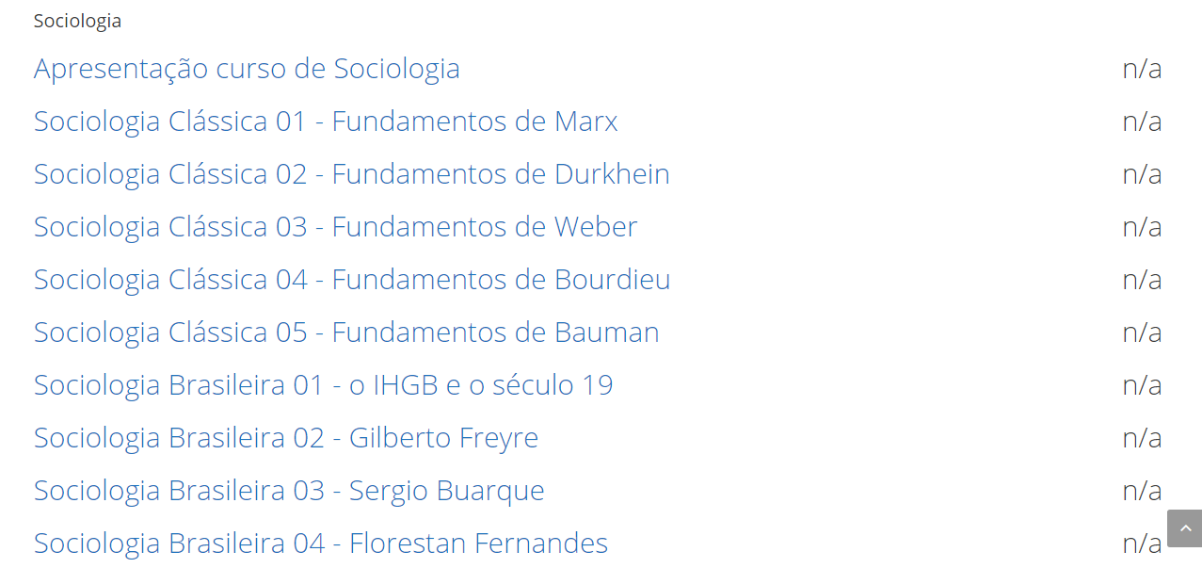Click n/a value in Fundamentos de Marx row
1202x568 pixels.
pyautogui.click(x=1142, y=122)
